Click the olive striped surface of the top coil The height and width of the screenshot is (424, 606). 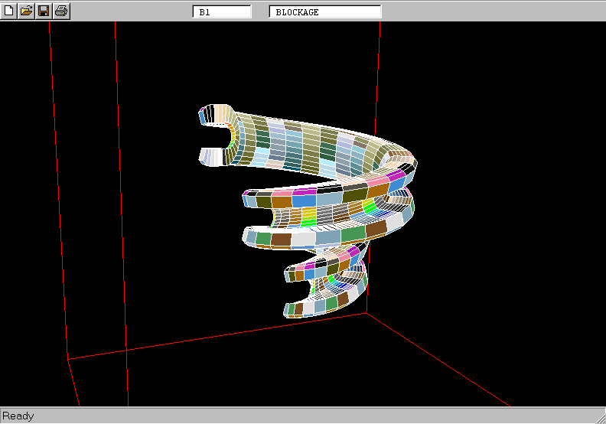click(306, 145)
